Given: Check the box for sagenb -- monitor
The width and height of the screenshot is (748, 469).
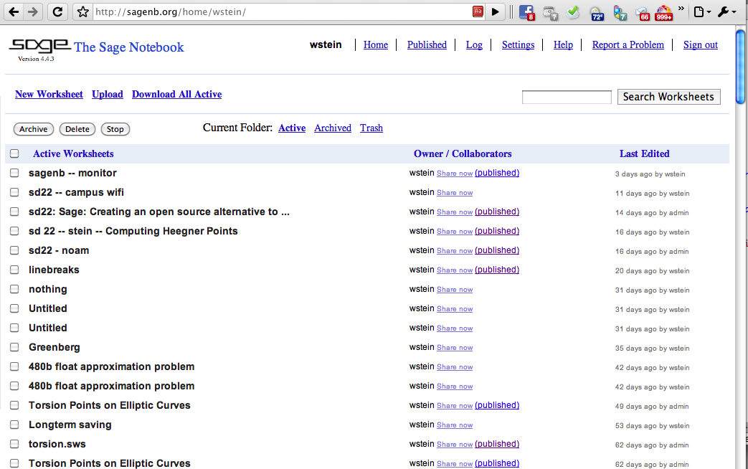Looking at the screenshot, I should pyautogui.click(x=14, y=173).
